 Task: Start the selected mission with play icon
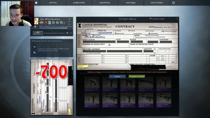[34, 47]
